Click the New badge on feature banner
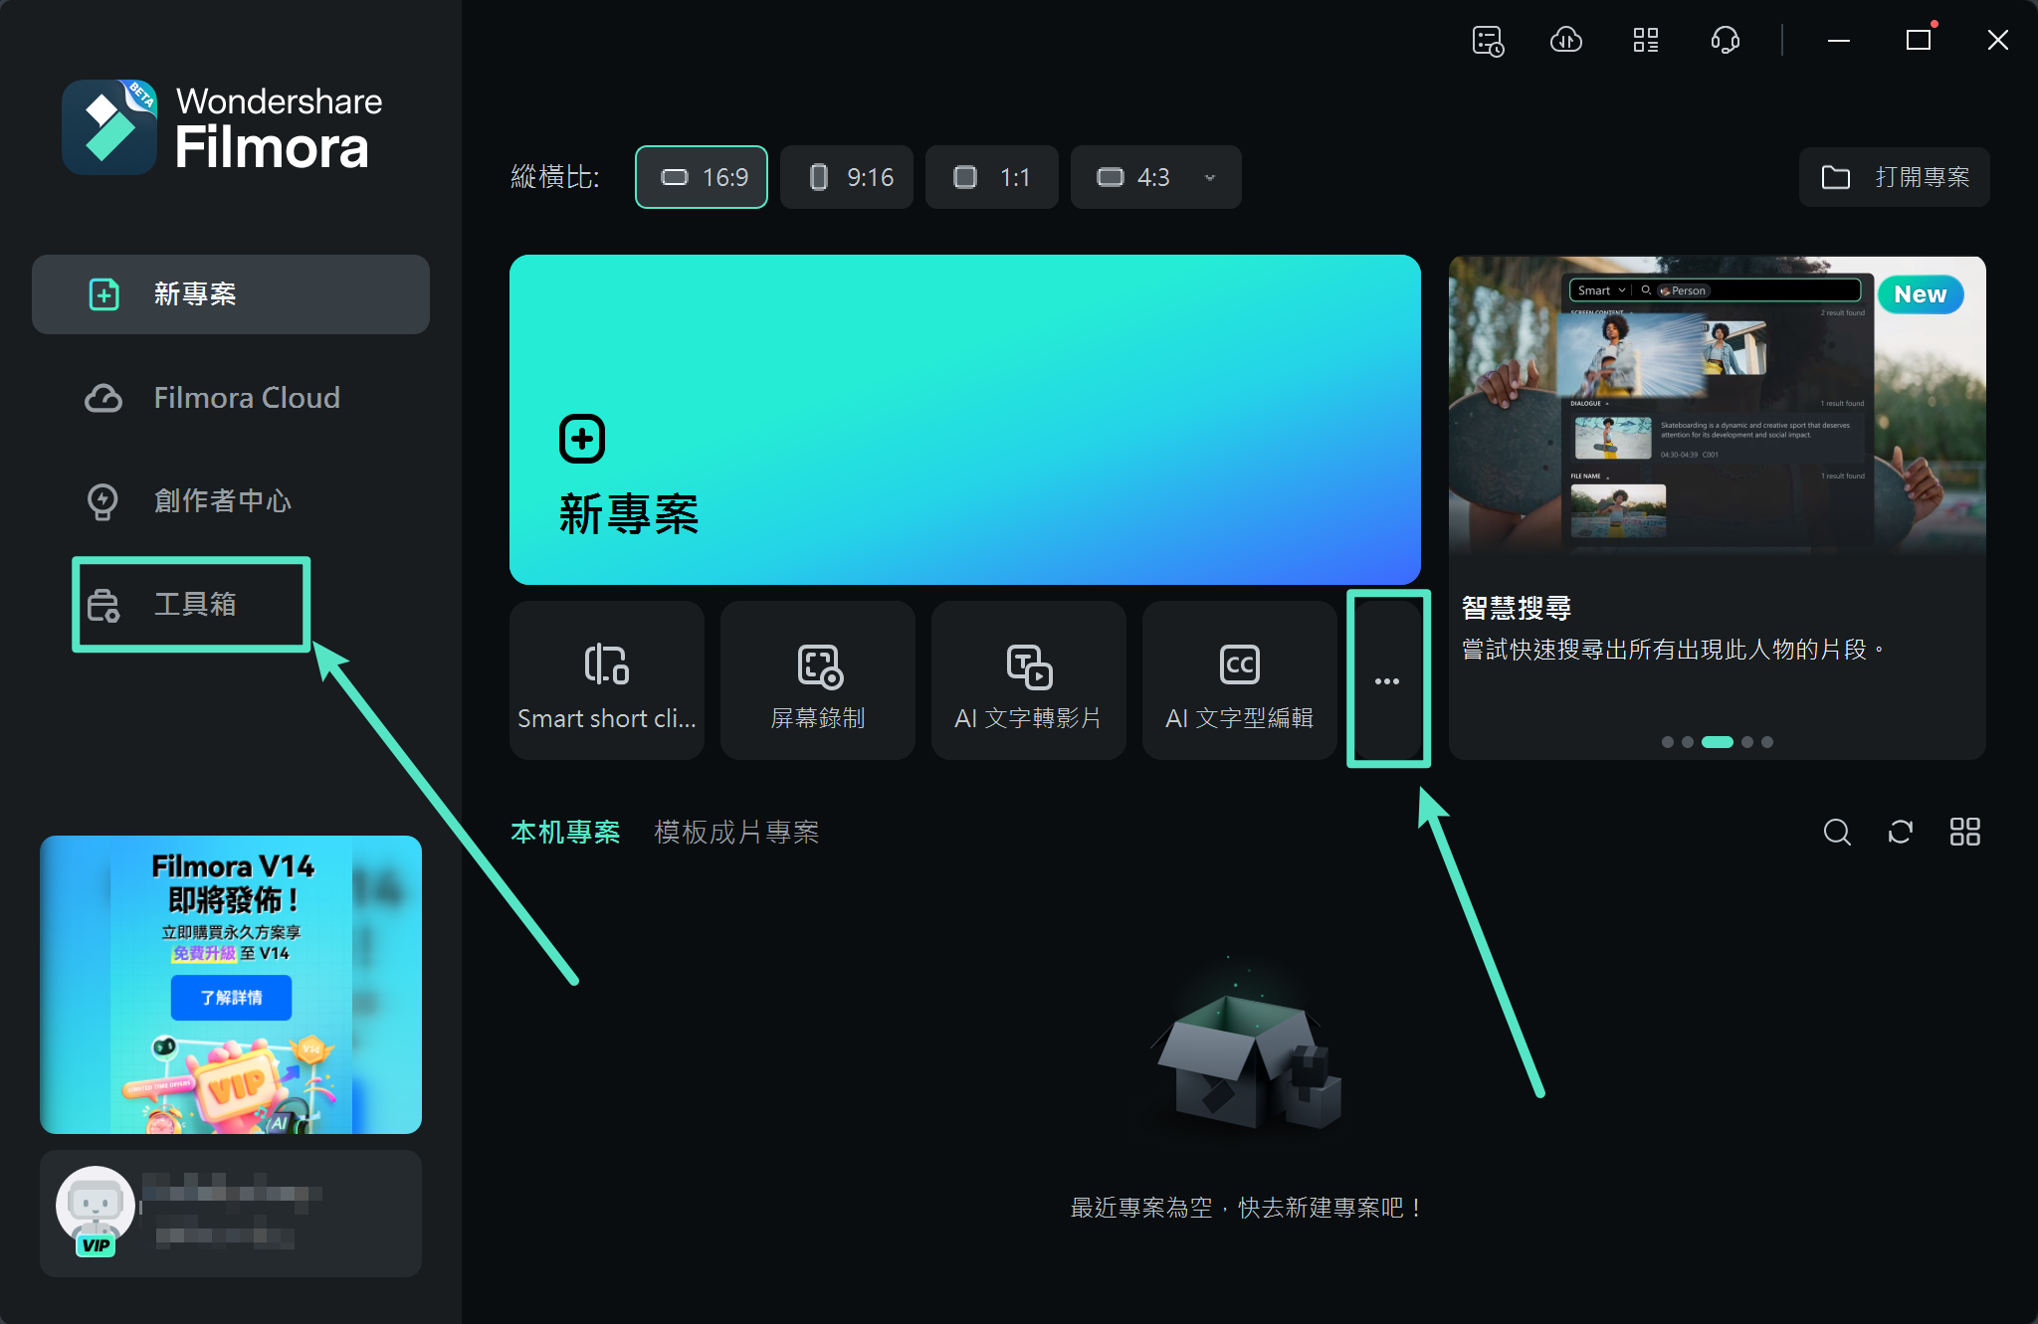 (x=1921, y=294)
